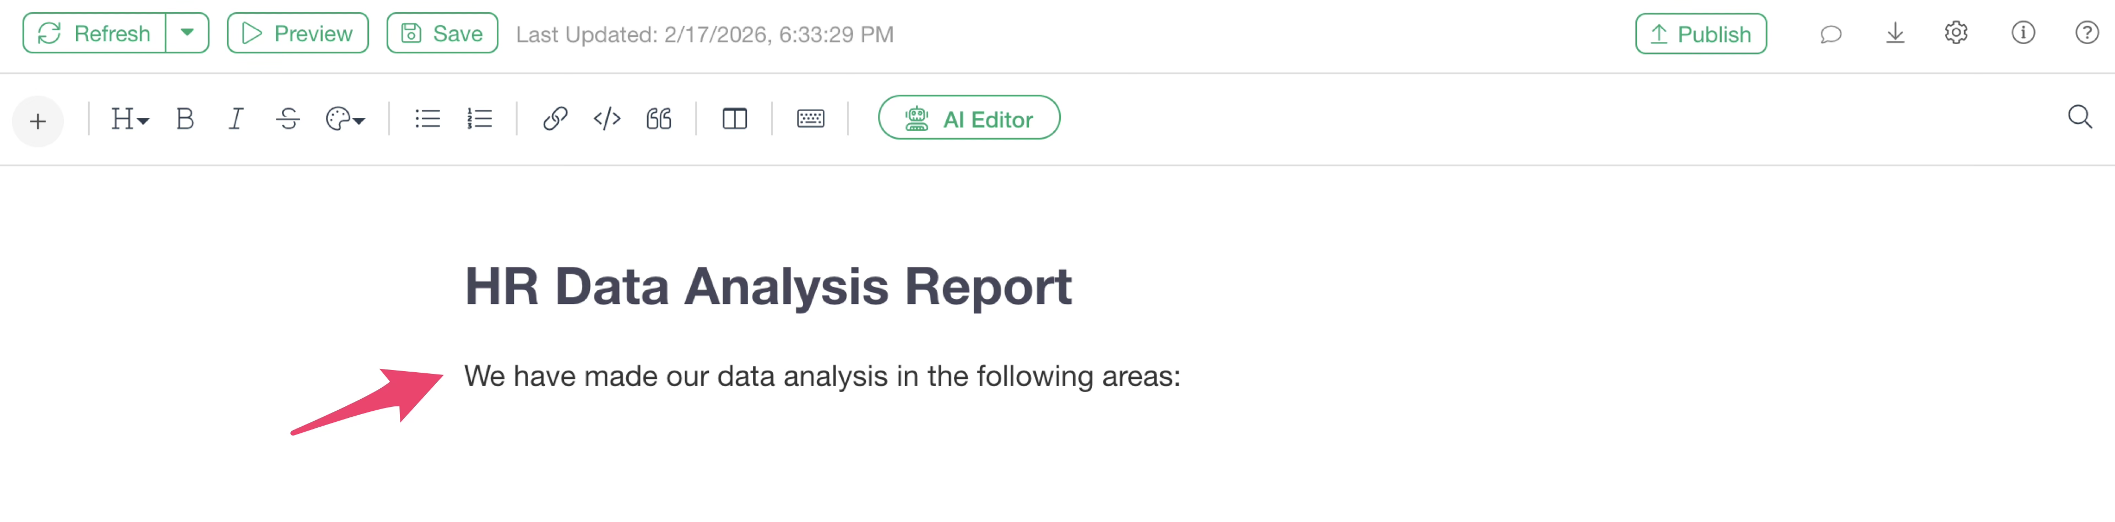Save the note
The width and height of the screenshot is (2115, 522).
pos(442,33)
